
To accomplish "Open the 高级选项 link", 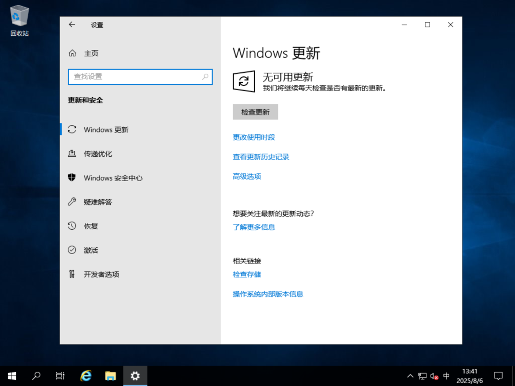I will [x=247, y=177].
